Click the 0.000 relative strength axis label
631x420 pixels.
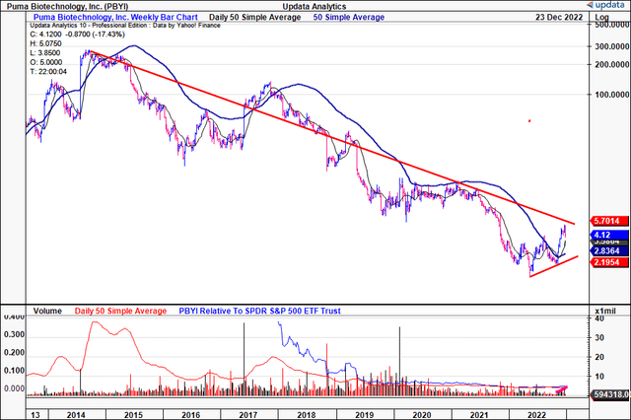14,388
